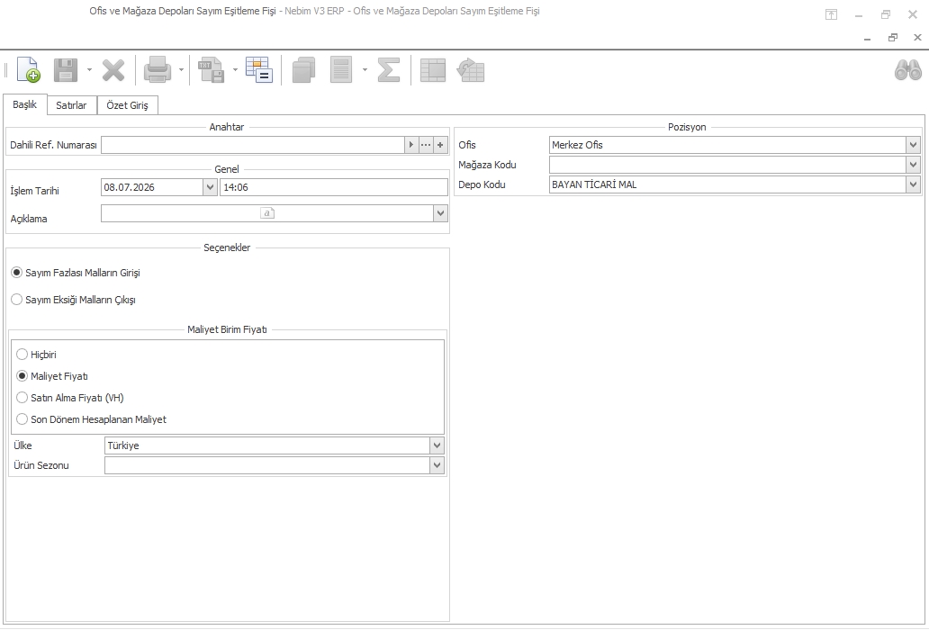
Task: Click the İşlem Tarihi date field 08.07.2026
Action: click(152, 187)
